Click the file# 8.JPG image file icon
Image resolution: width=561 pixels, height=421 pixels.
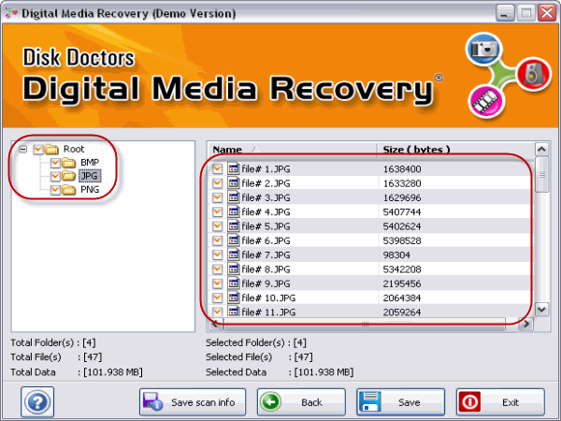[233, 269]
